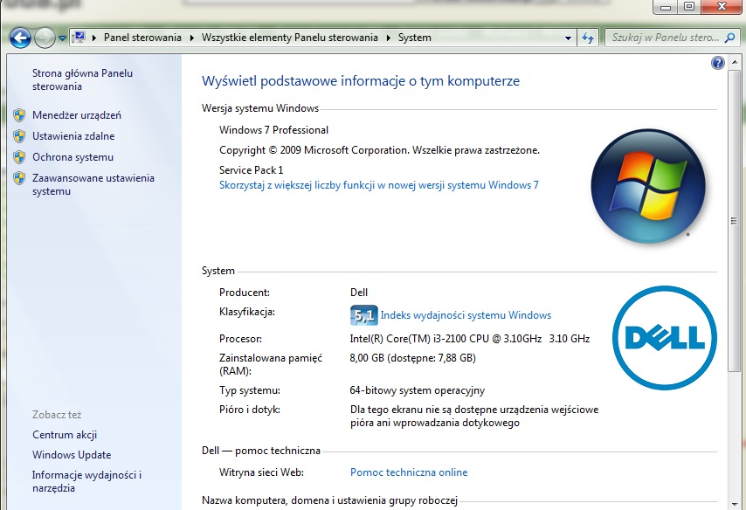Click the greyed Forward arrow button
This screenshot has height=510, width=746.
point(45,38)
